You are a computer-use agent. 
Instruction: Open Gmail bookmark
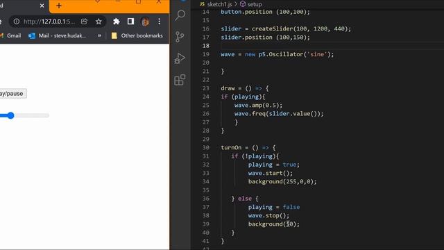click(10, 35)
